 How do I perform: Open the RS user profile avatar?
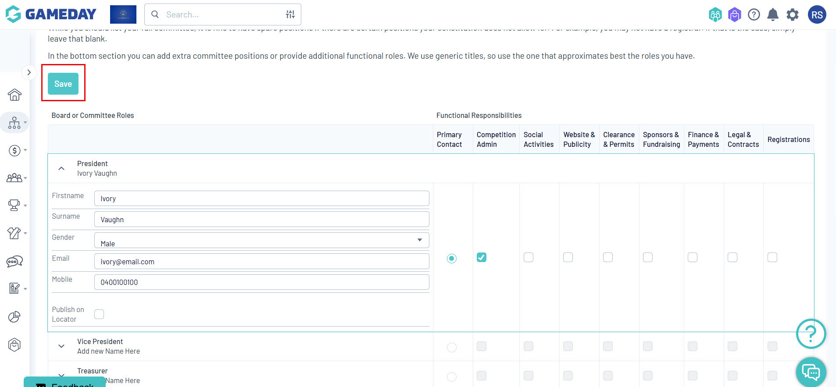817,15
